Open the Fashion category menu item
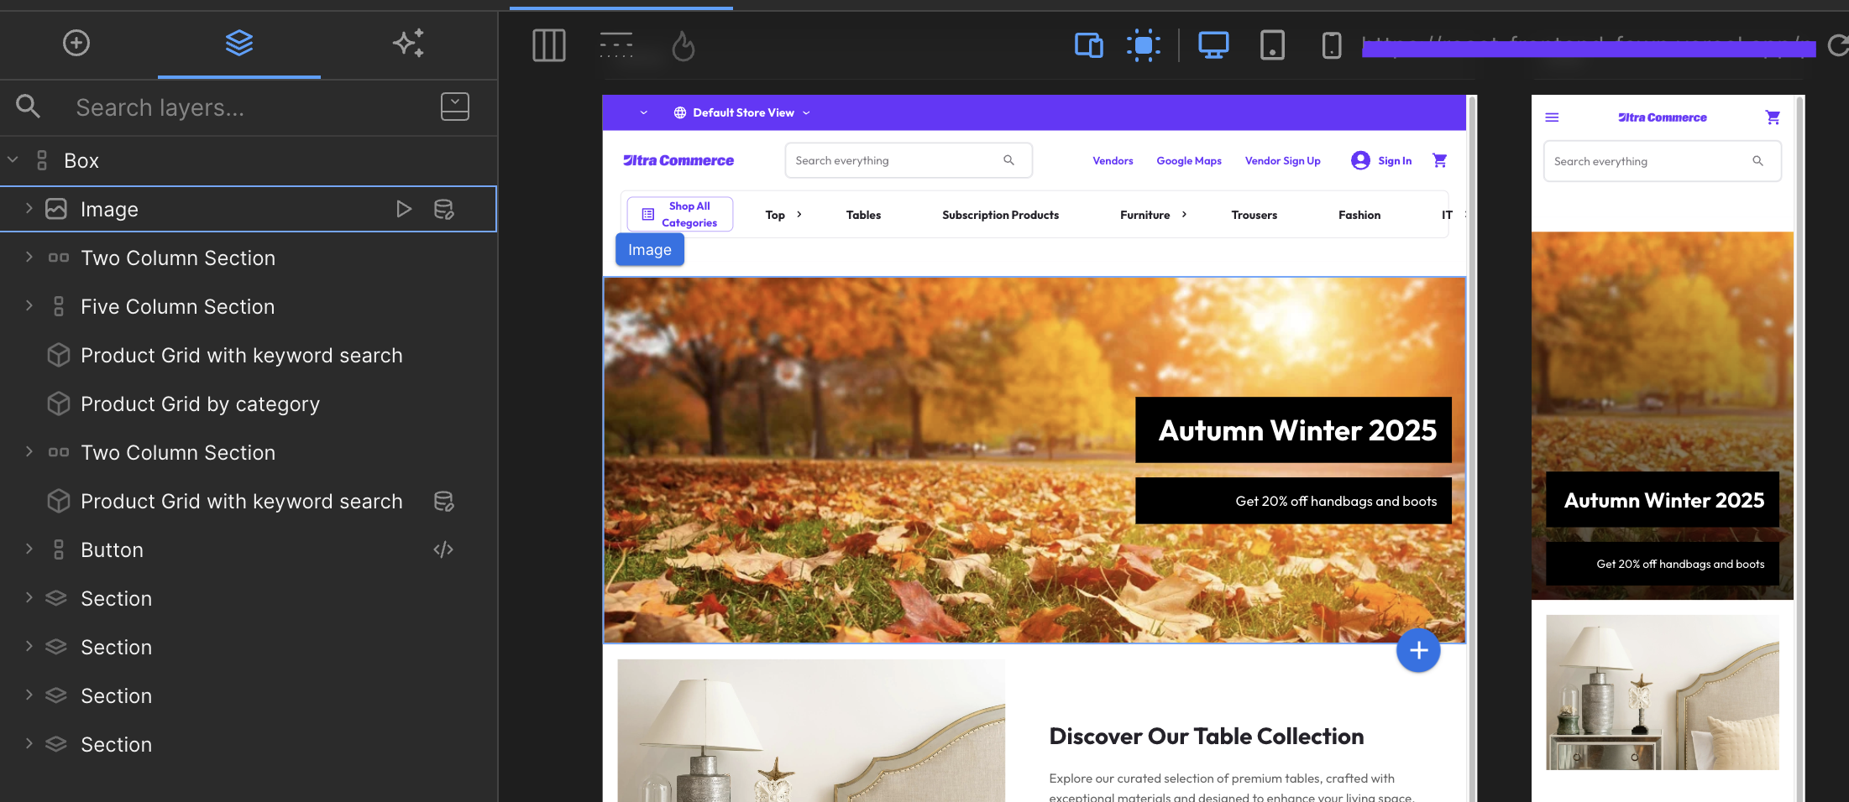Image resolution: width=1849 pixels, height=802 pixels. click(x=1359, y=215)
